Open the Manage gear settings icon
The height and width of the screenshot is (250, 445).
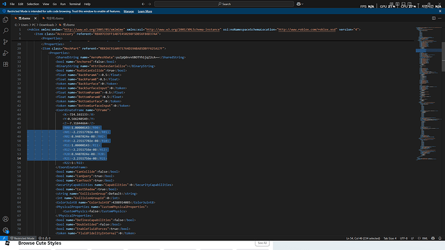tap(5, 230)
